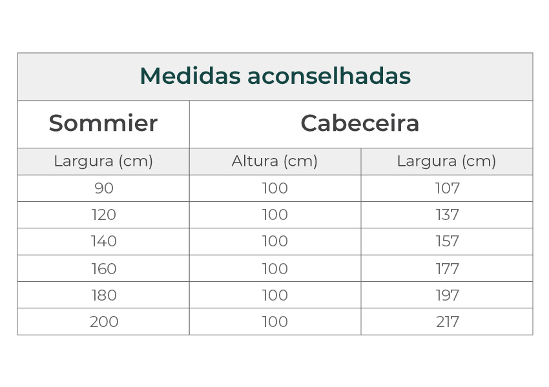
Task: Click the headboard width 177 cell
Action: [447, 268]
